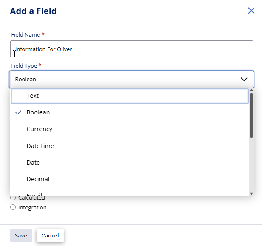Focus the Field Type combo box text

click(x=123, y=79)
